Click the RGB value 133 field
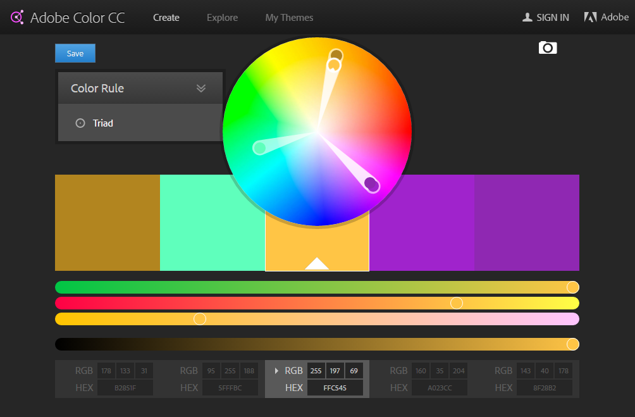 pyautogui.click(x=125, y=371)
